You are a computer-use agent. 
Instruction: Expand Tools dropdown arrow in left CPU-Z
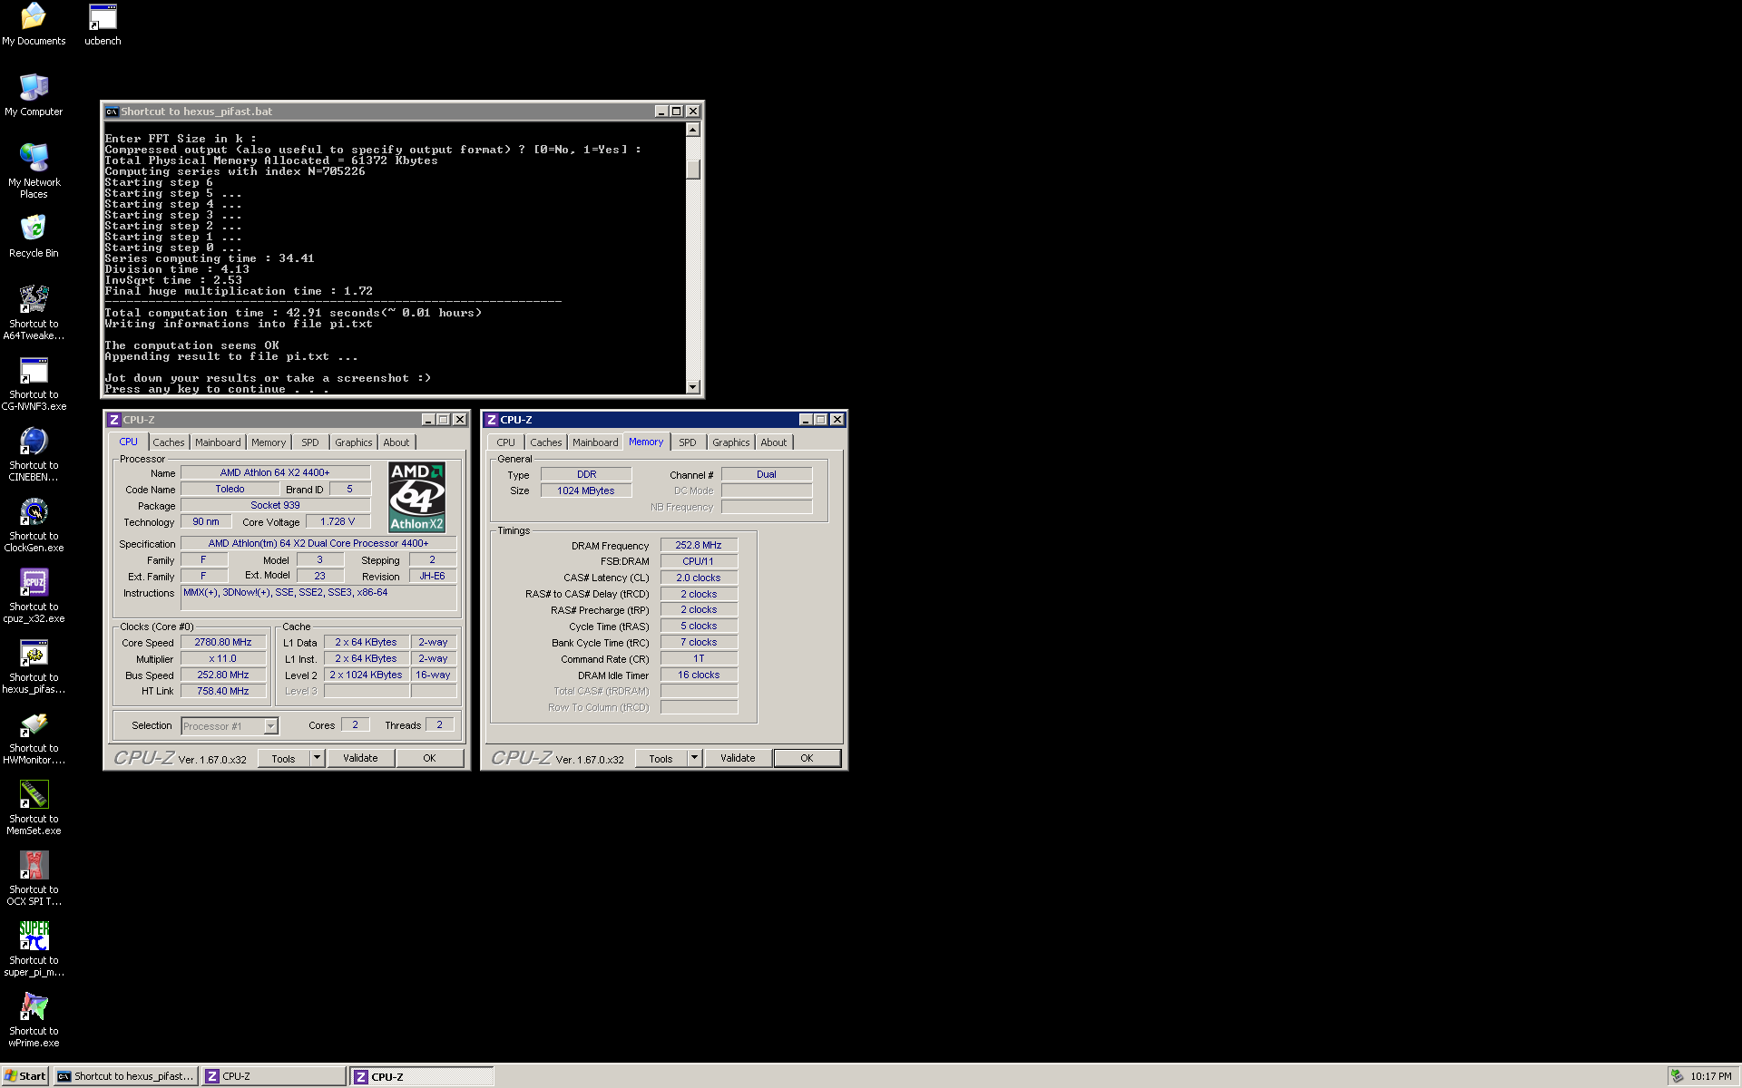click(x=317, y=757)
